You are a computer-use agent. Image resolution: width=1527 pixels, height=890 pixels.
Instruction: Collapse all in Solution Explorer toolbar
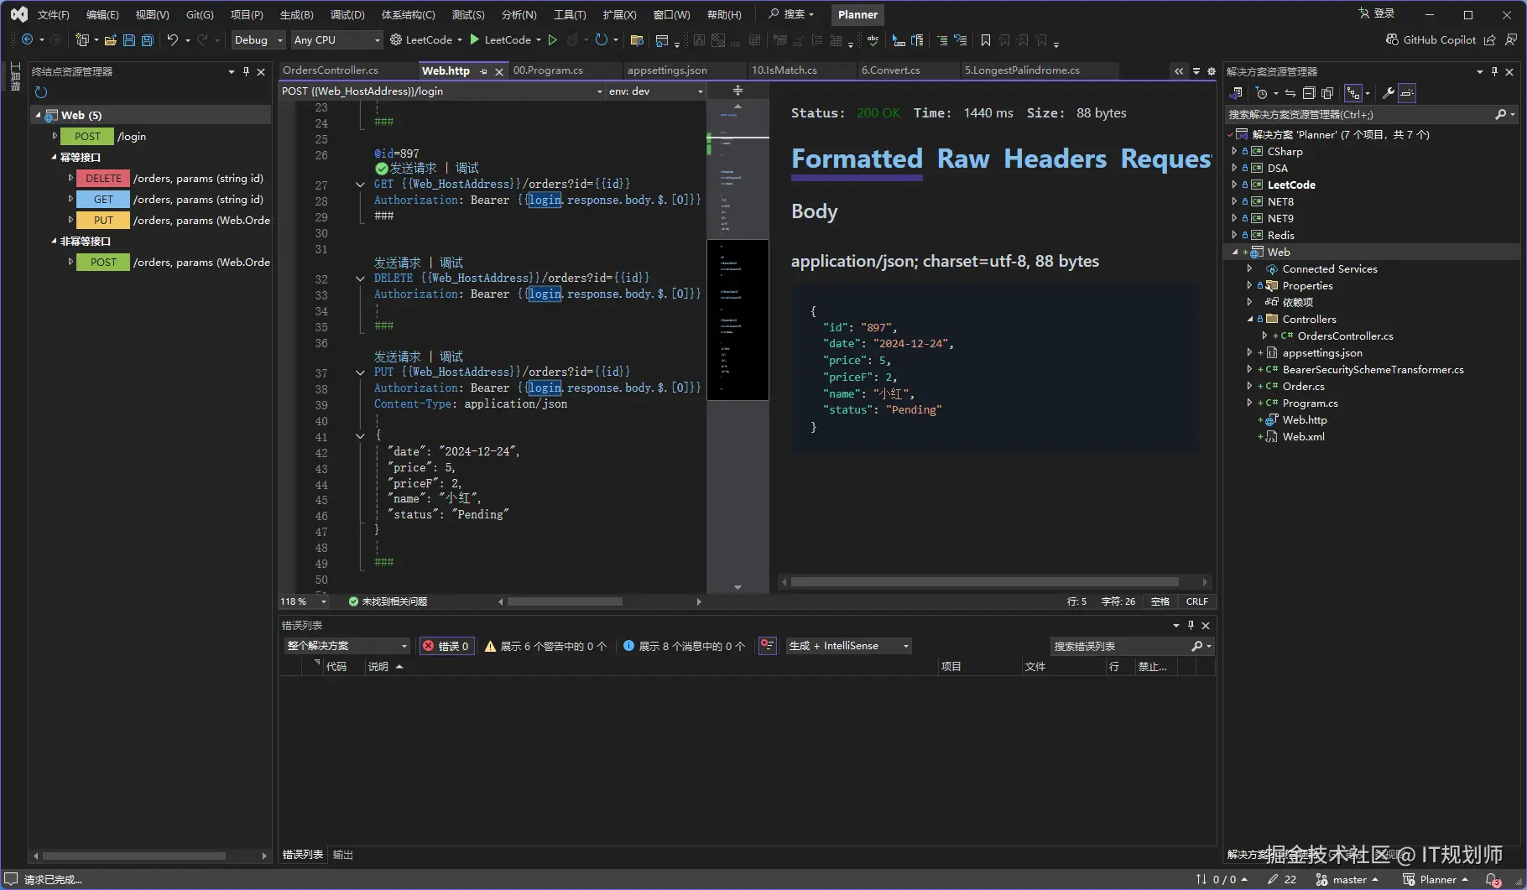(1308, 93)
